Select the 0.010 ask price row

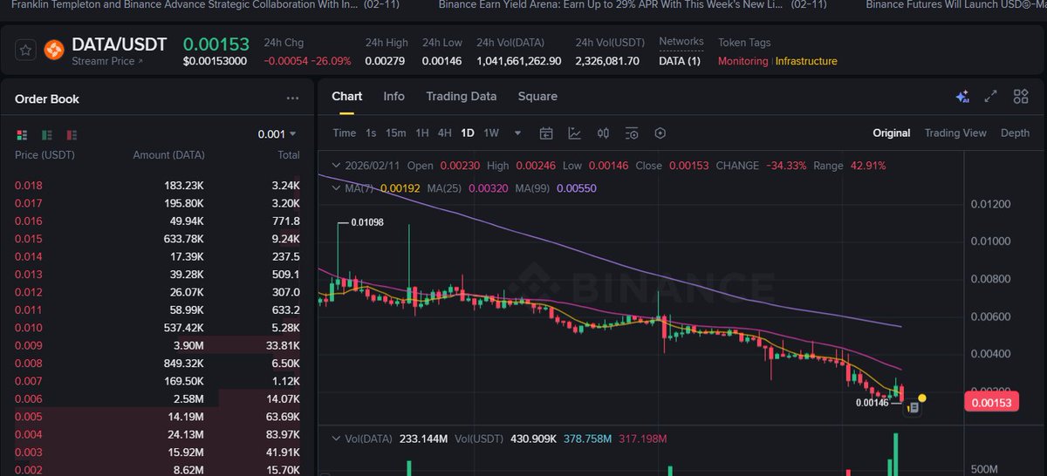(157, 328)
